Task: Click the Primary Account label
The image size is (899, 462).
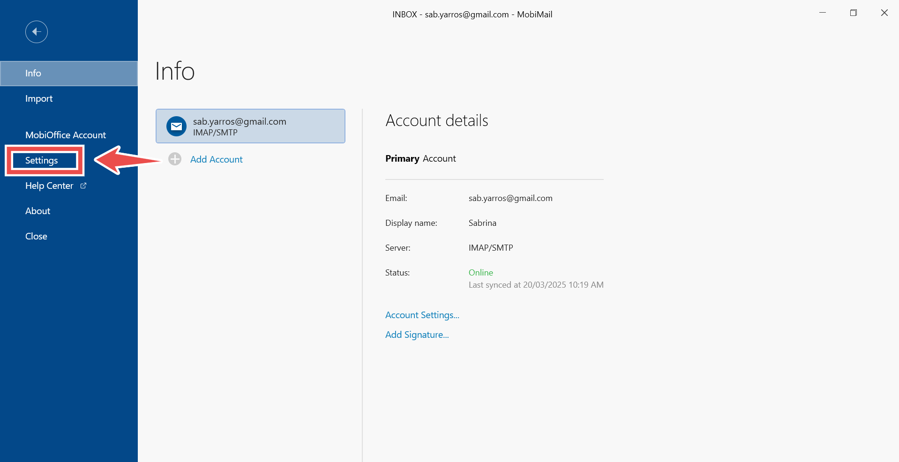Action: [420, 159]
